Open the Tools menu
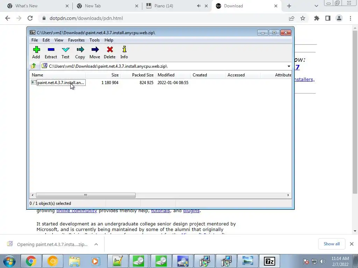The width and height of the screenshot is (358, 268). pos(94,40)
